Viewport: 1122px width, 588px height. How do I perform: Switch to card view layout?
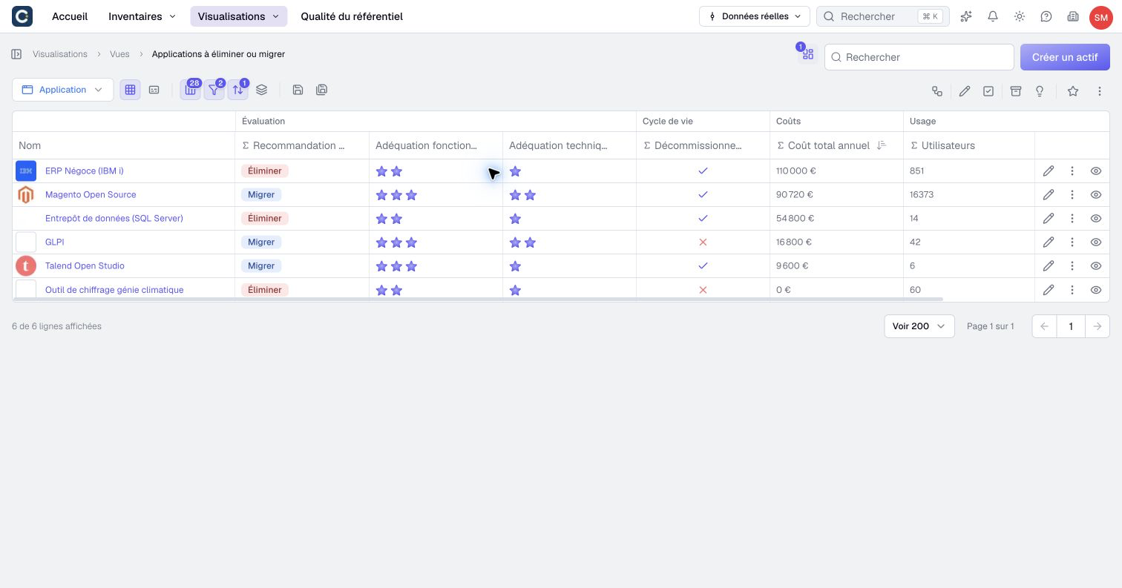point(154,90)
